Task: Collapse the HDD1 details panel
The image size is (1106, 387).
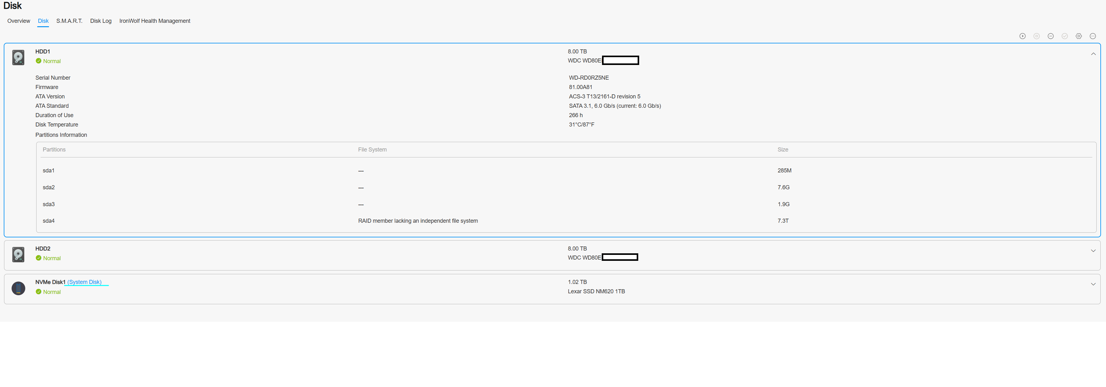Action: click(x=1093, y=54)
